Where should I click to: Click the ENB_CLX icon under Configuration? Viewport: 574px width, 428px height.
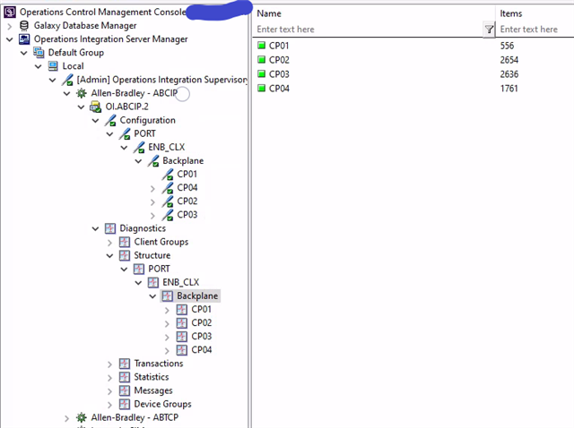[139, 148]
